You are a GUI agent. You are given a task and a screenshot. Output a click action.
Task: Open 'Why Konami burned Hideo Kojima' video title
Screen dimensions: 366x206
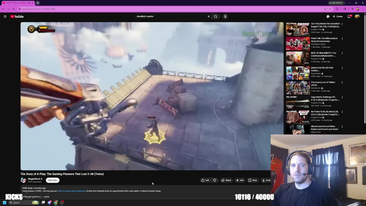click(x=324, y=128)
